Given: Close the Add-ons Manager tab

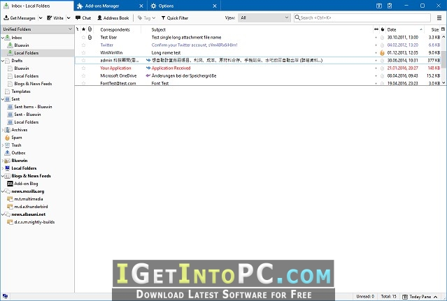Looking at the screenshot, I should (x=141, y=6).
